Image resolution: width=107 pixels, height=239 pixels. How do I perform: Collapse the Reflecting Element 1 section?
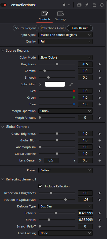[x=3, y=179]
